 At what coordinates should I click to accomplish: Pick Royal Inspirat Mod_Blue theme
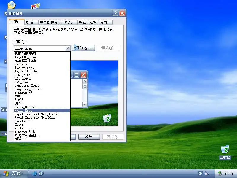(x=42, y=117)
